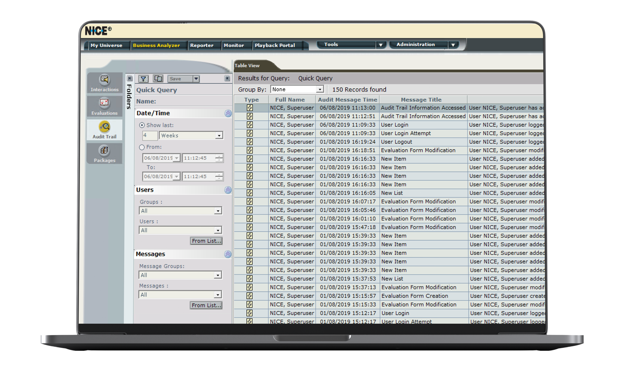Viewport: 622px width, 372px height.
Task: Click type icon of 01/08/2019 15:47:18 row
Action: [x=250, y=227]
